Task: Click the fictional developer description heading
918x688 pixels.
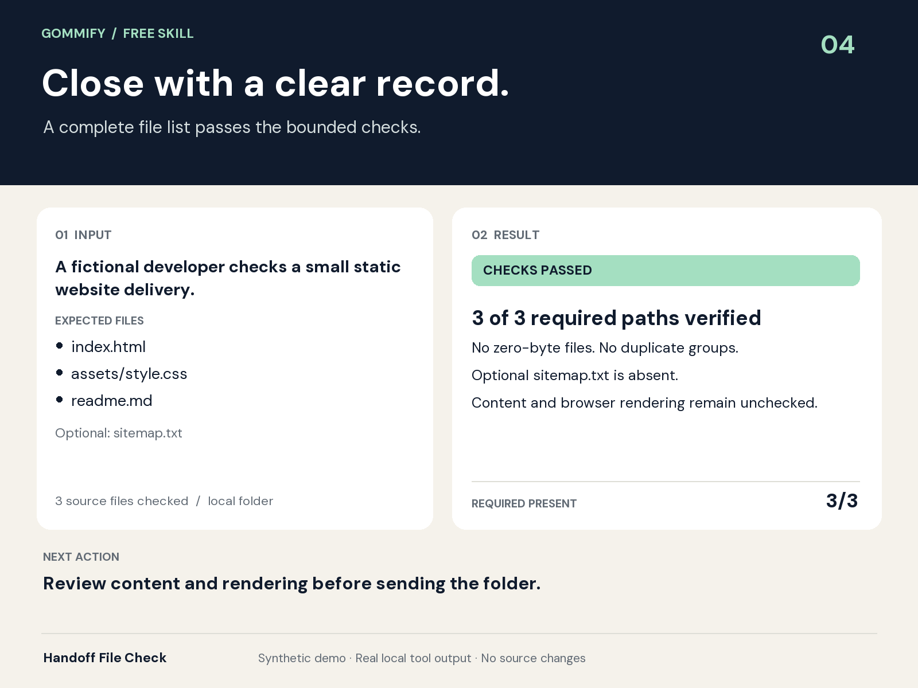Action: 228,278
